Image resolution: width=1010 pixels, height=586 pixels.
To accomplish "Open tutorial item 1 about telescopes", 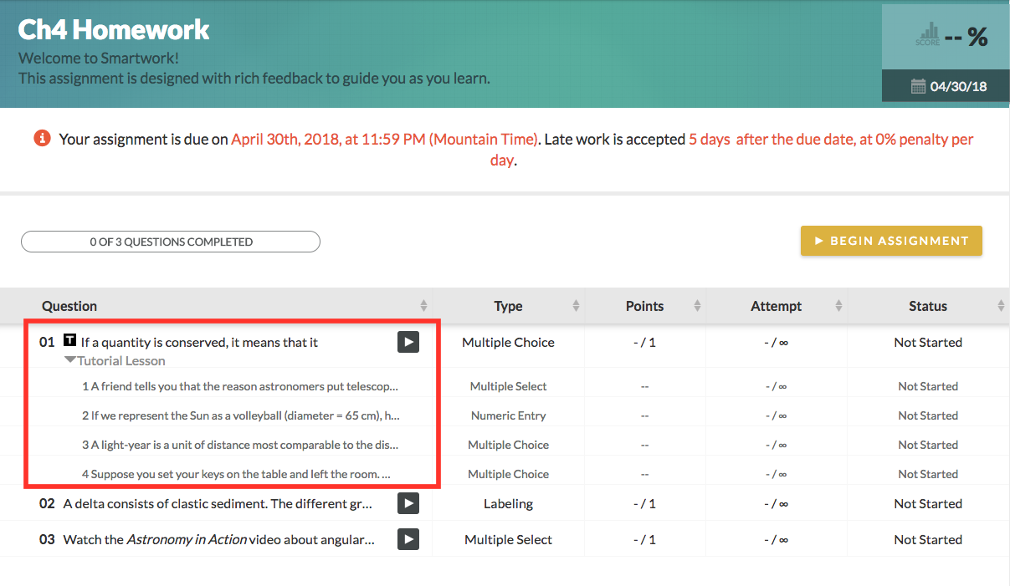I will [240, 386].
